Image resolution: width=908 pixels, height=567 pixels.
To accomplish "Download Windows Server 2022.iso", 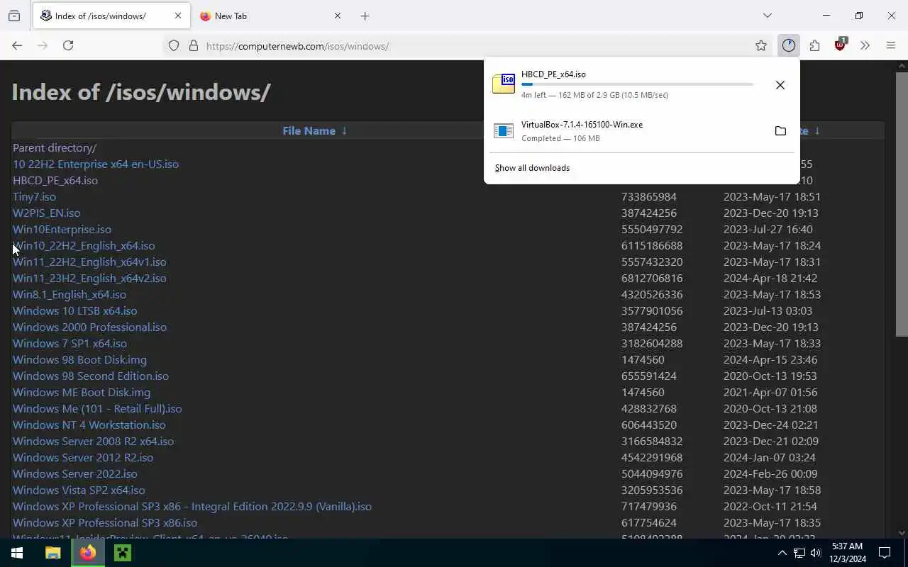I will pos(75,473).
